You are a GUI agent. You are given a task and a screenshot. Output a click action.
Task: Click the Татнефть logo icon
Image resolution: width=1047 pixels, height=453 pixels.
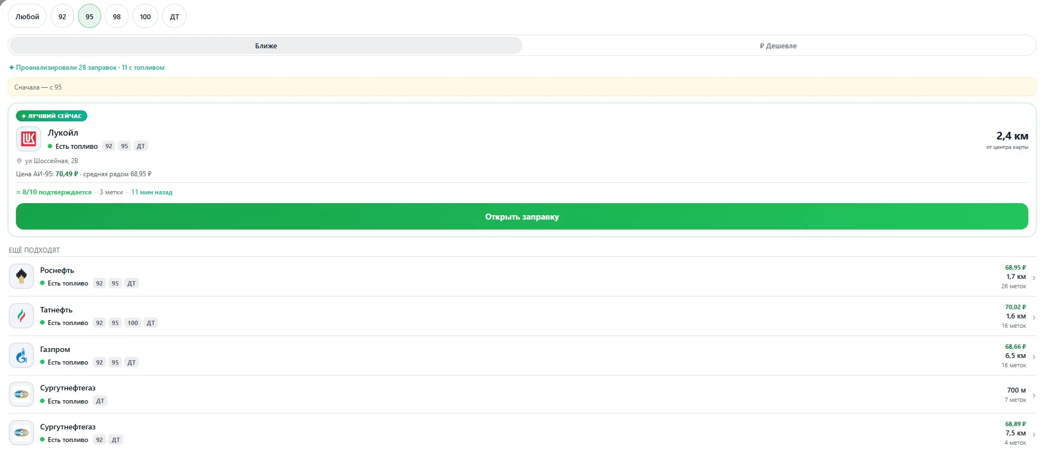[21, 316]
